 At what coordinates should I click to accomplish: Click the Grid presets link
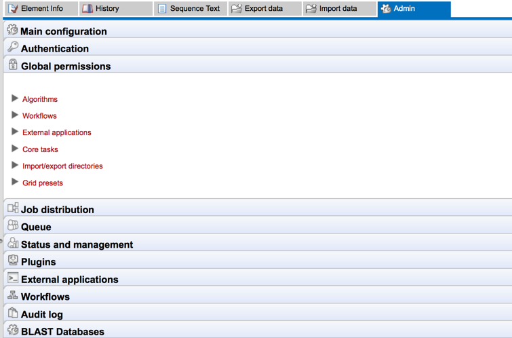click(43, 183)
